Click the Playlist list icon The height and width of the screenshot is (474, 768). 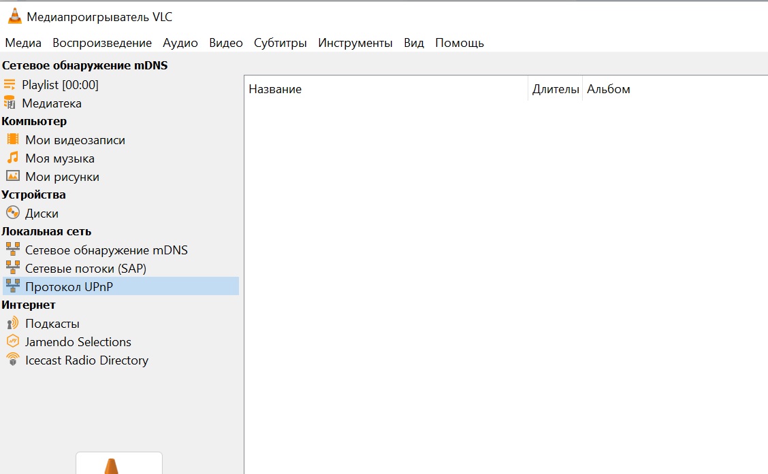(x=10, y=84)
